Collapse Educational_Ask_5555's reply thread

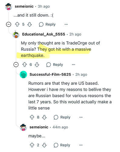point(16,64)
